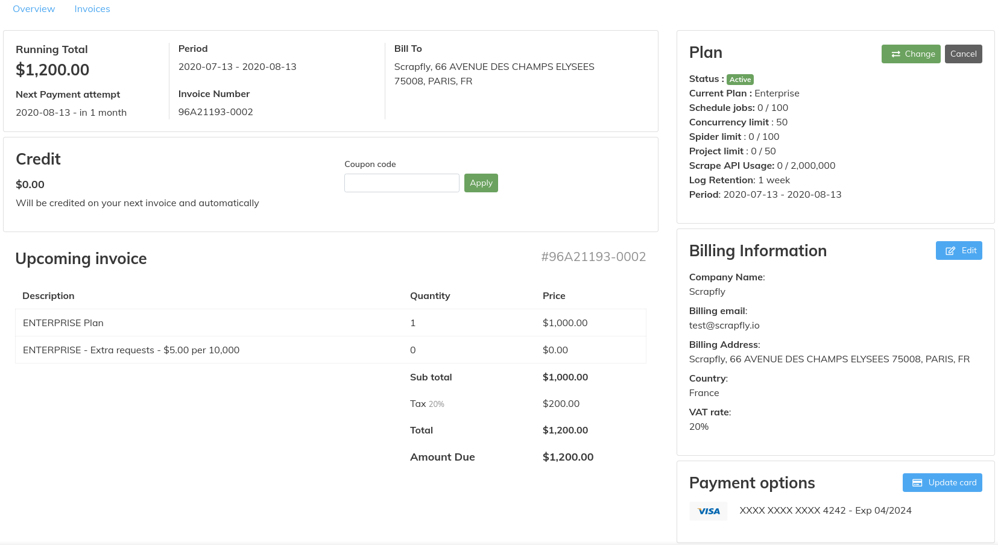Screen dimensions: 998x545
Task: Click the Extra requests line item
Action: (x=130, y=350)
